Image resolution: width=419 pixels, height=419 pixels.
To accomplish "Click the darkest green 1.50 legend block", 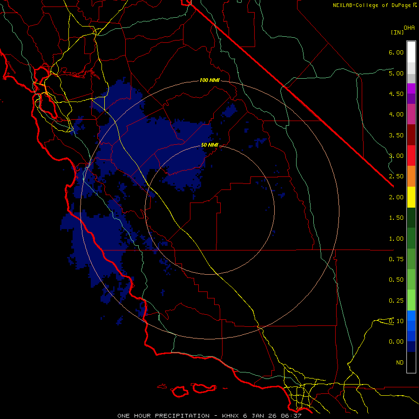I will pos(411,218).
